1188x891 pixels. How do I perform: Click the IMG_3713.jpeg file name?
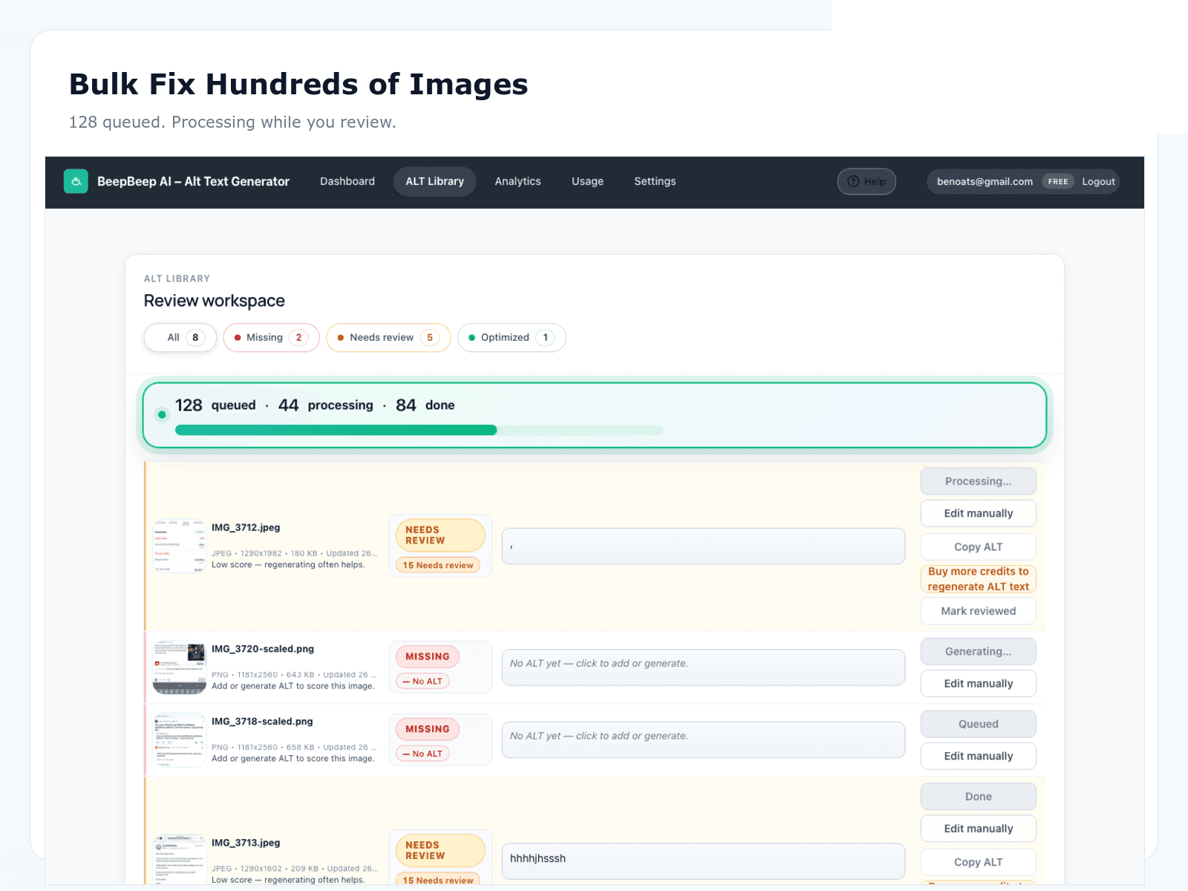[x=246, y=843]
